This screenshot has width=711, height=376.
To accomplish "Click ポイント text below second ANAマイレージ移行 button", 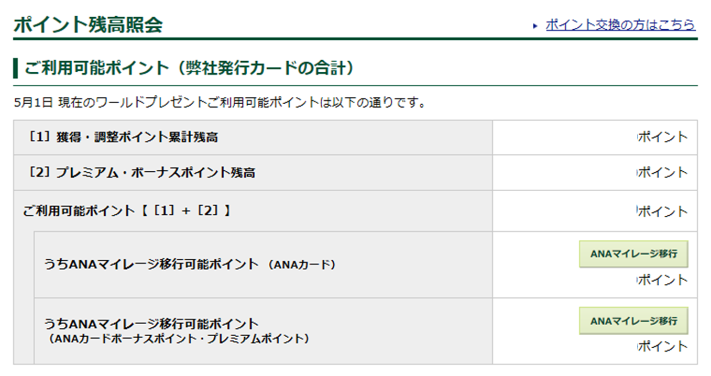I will 662,346.
